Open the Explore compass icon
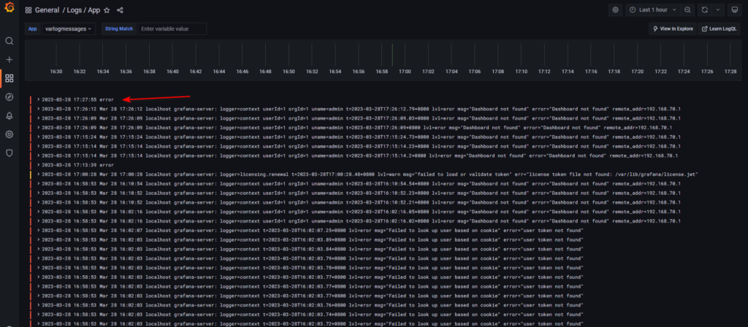Screen dimensions: 748x327 point(9,96)
